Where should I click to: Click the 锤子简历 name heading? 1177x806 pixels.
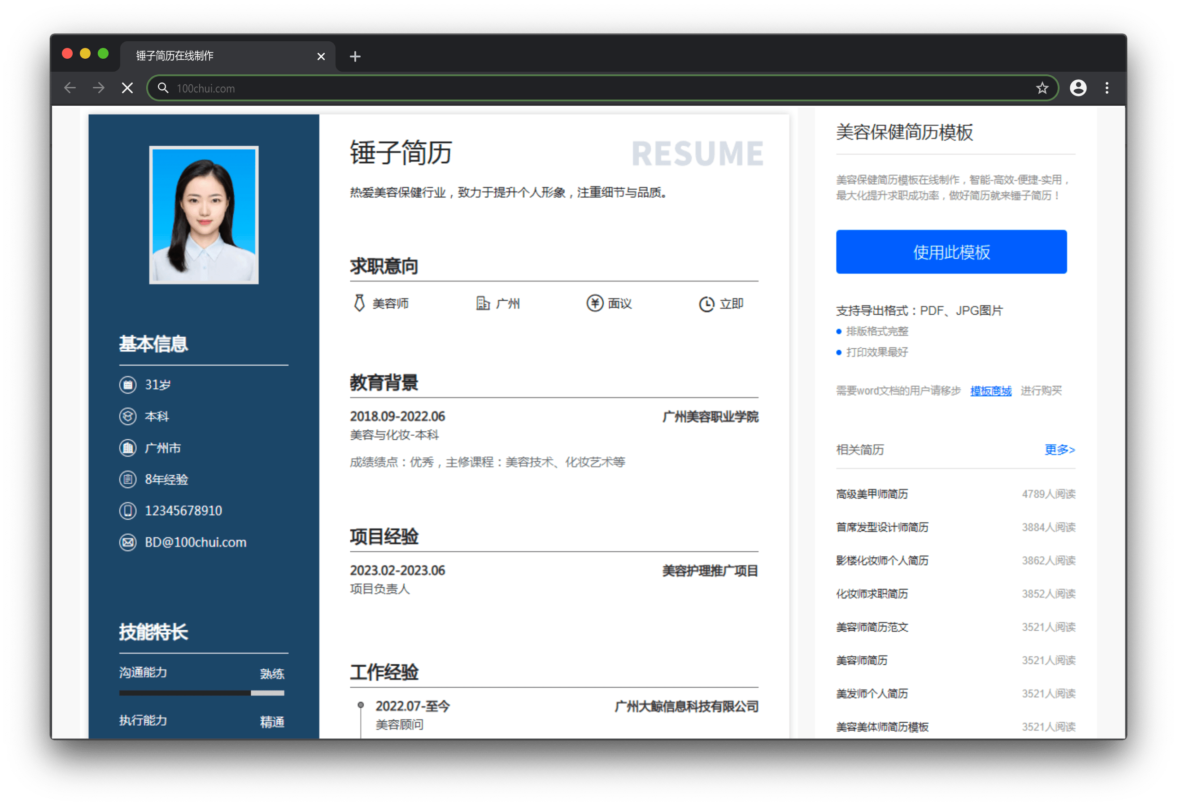(401, 153)
